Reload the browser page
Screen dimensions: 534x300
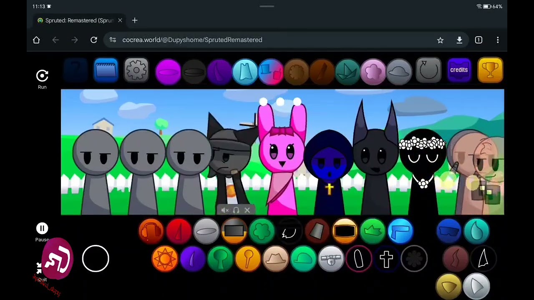[94, 40]
